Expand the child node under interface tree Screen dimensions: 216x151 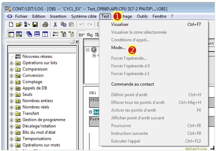pyautogui.click(x=94, y=55)
